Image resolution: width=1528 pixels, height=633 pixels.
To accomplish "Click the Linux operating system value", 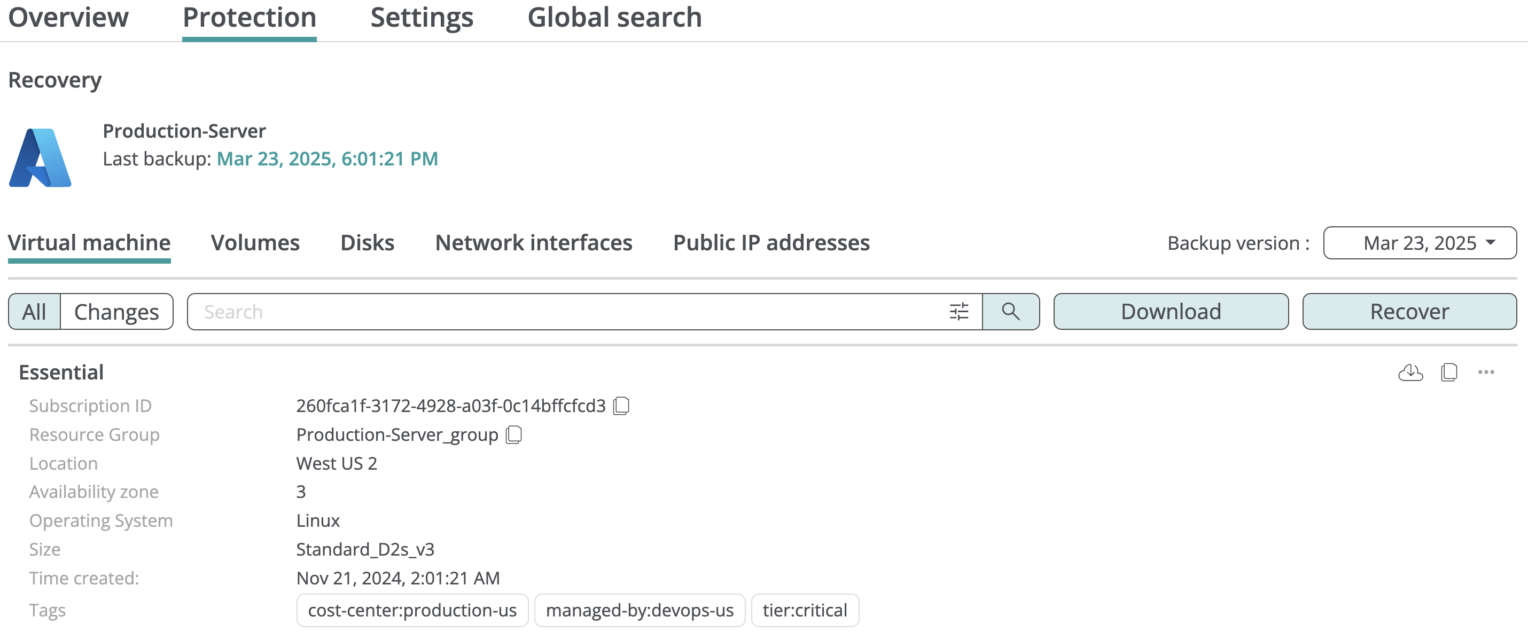I will (318, 521).
